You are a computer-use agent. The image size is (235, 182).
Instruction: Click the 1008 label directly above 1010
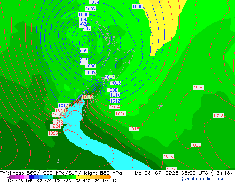[x=112, y=90]
